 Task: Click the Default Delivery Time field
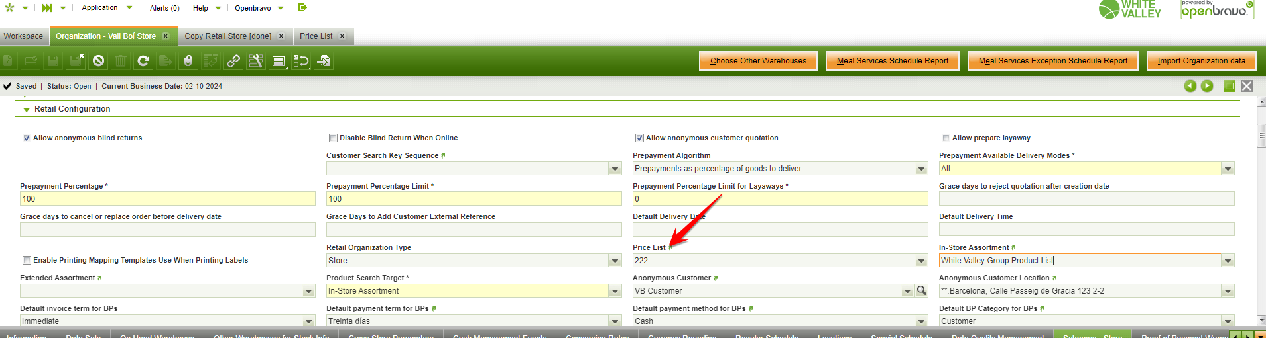click(1087, 230)
